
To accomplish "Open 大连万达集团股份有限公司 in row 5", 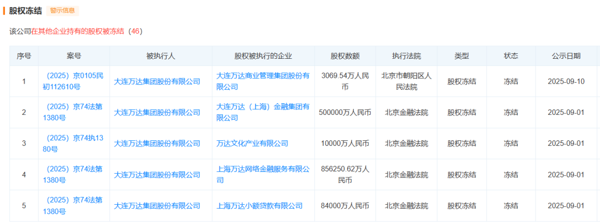I will click(x=157, y=206).
